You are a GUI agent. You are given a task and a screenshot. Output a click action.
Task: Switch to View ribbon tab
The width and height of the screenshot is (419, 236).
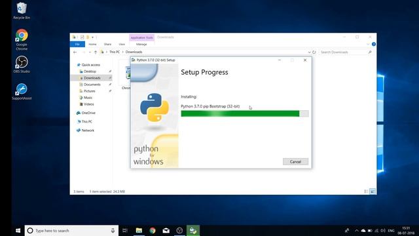coord(122,44)
